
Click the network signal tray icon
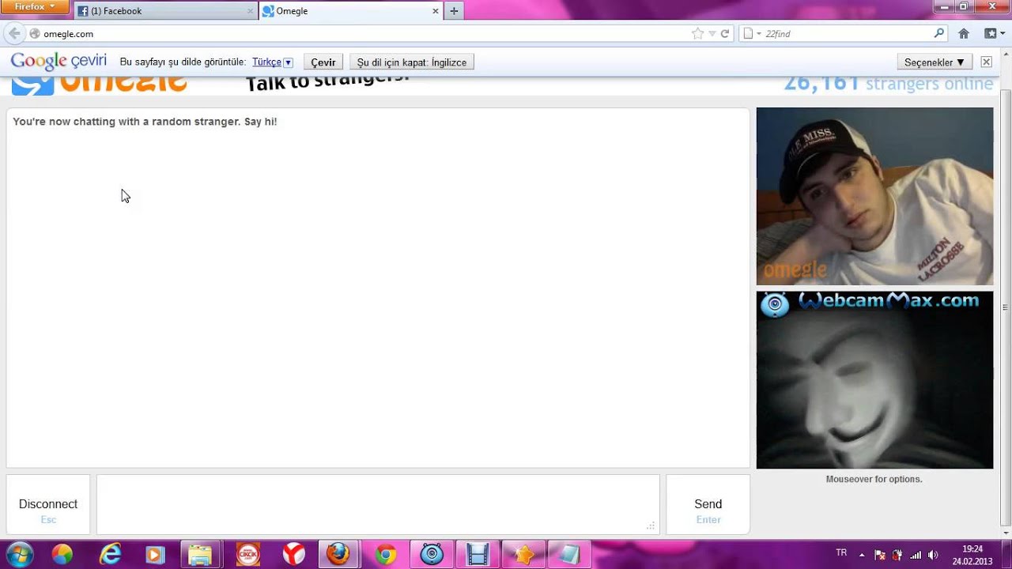tap(916, 555)
